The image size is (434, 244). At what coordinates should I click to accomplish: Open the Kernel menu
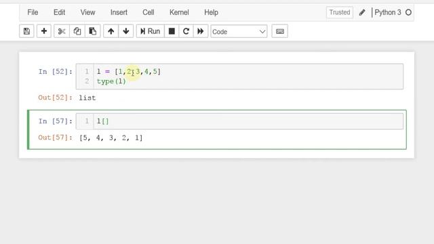179,12
